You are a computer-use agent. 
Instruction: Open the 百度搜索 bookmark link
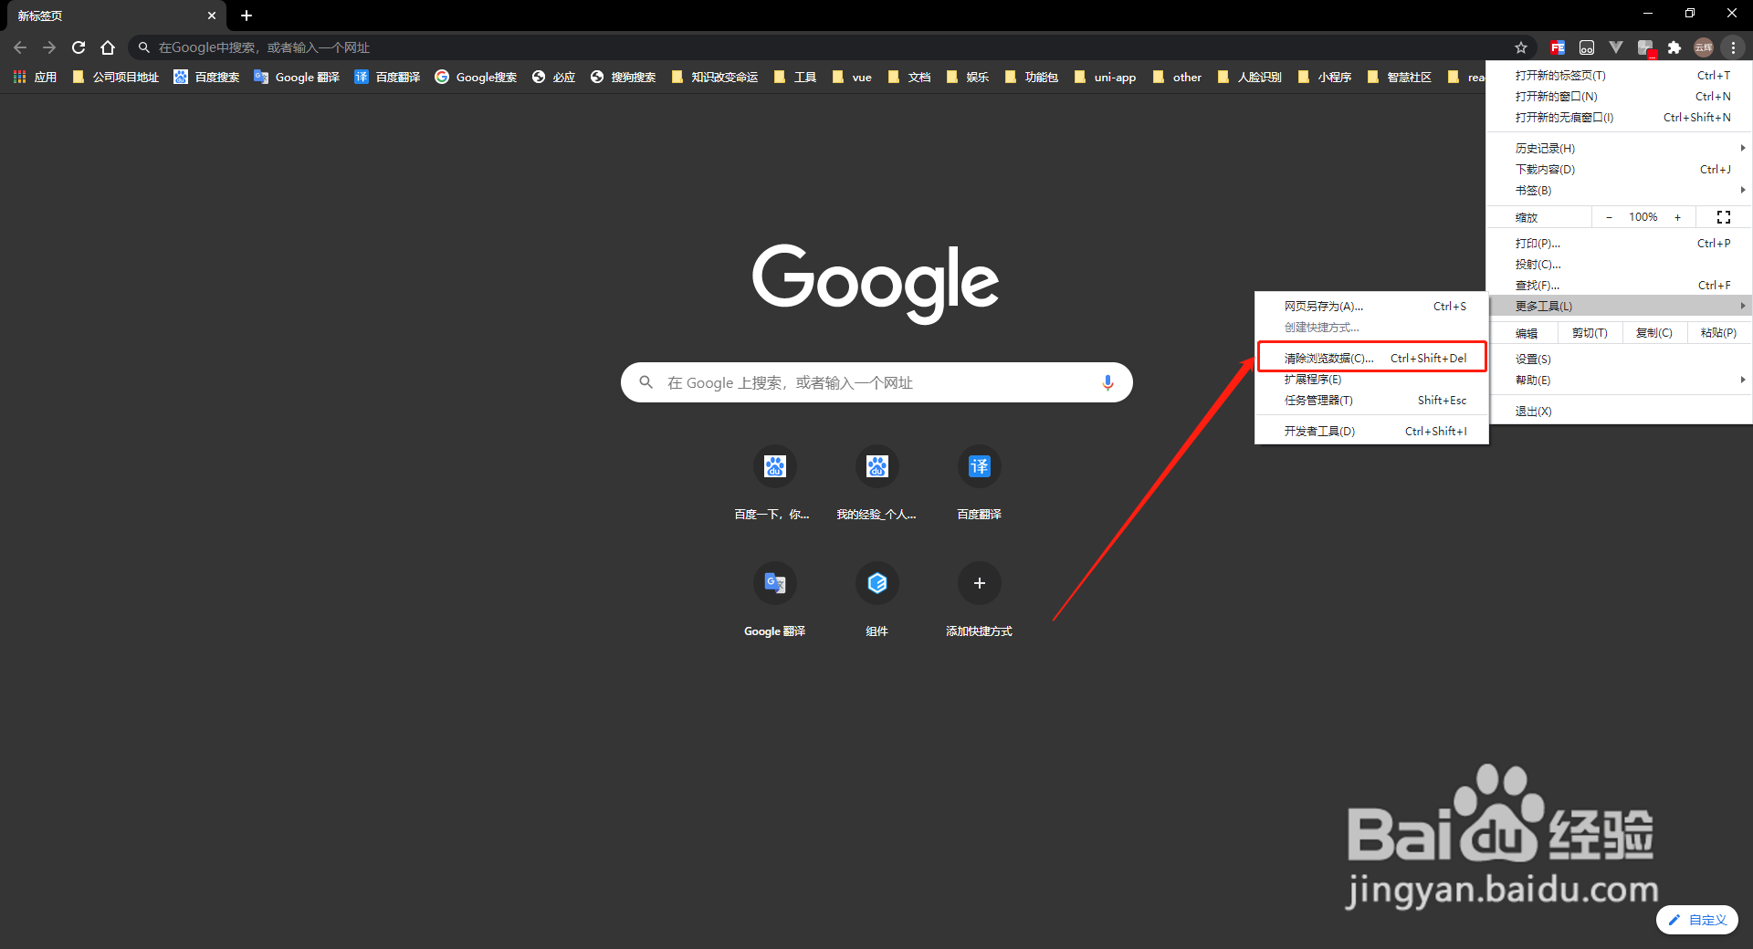pos(207,78)
